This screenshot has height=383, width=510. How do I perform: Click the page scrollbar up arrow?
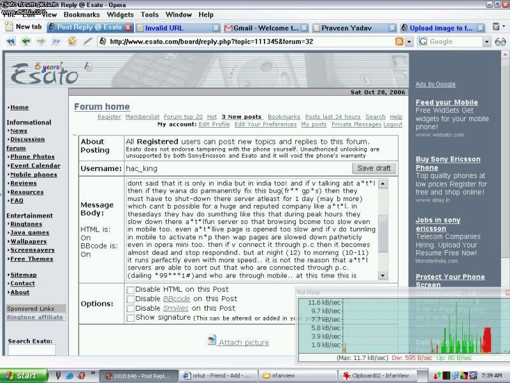[505, 54]
